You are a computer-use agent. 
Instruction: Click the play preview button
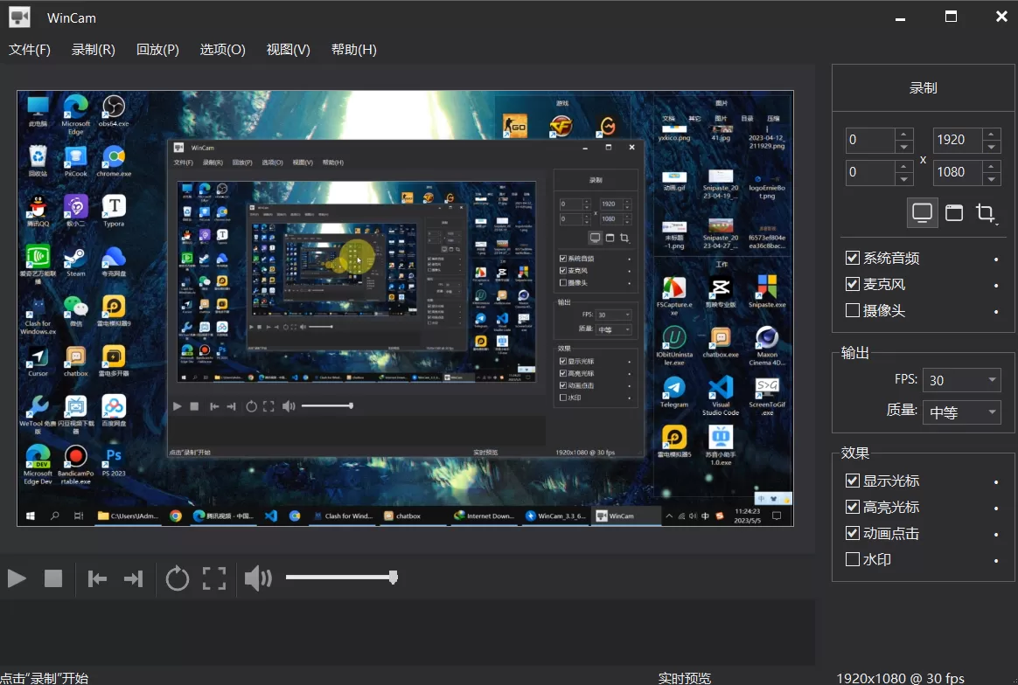(x=16, y=578)
